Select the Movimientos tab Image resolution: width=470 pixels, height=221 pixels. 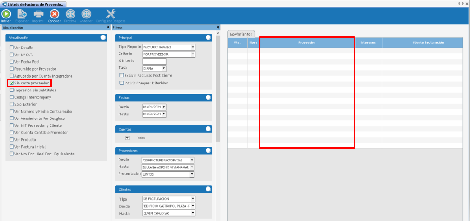[x=241, y=34]
